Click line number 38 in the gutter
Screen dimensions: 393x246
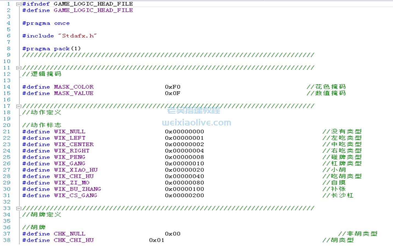pos(7,240)
